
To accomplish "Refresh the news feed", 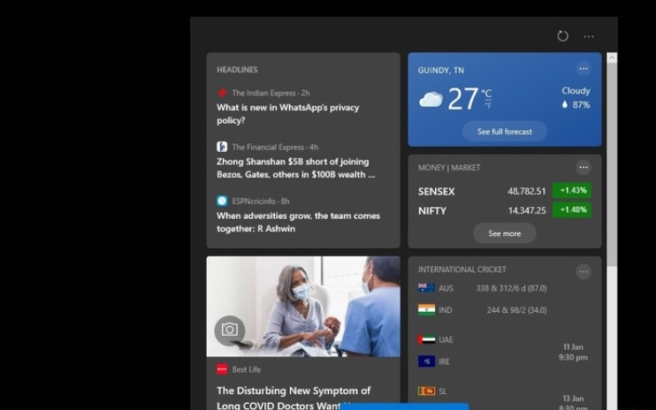I will 562,36.
